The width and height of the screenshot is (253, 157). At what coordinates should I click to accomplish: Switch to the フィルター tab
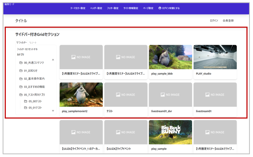[x=22, y=42]
